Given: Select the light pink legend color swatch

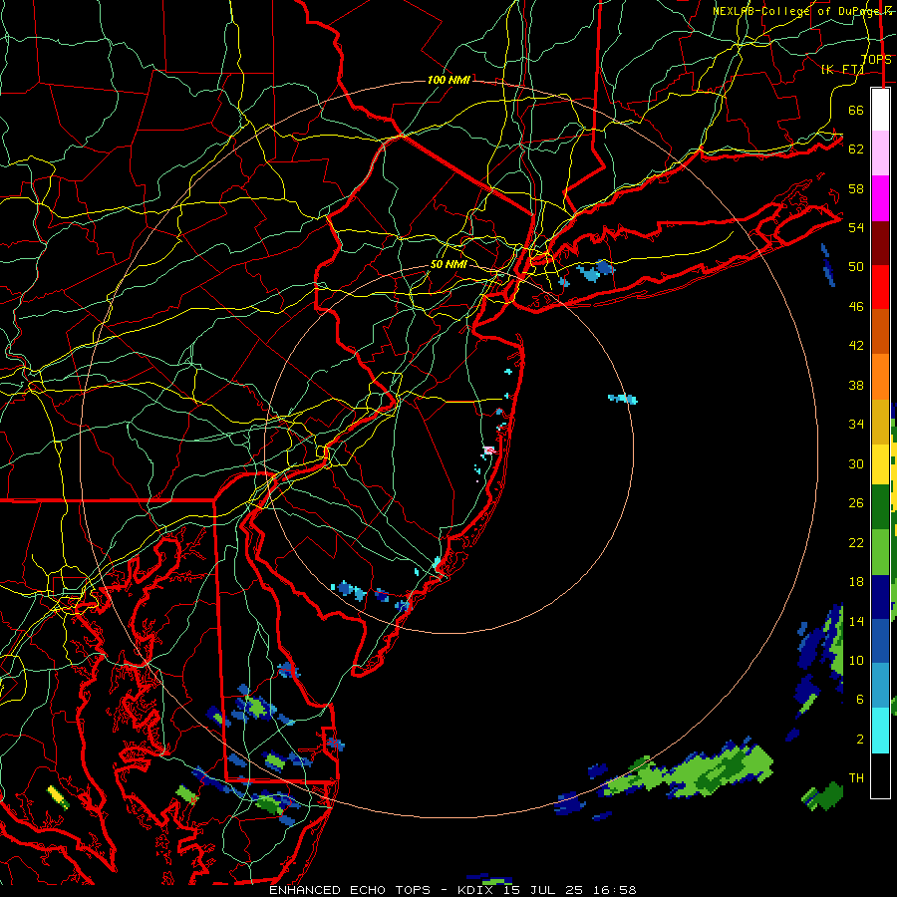Looking at the screenshot, I should [880, 152].
